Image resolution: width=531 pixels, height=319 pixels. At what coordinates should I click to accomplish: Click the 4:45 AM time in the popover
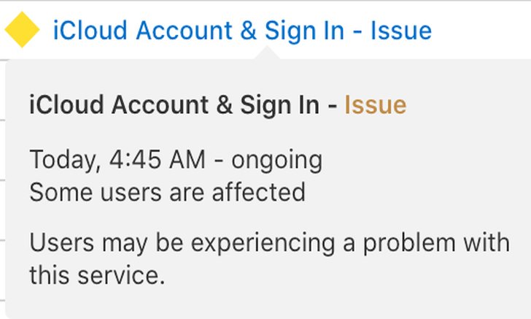pyautogui.click(x=157, y=160)
